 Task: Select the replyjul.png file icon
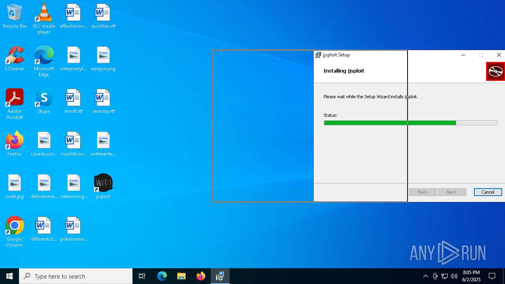103,59
